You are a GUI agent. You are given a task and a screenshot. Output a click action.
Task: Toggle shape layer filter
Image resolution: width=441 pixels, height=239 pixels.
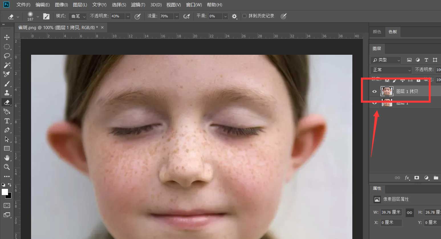[x=435, y=60]
